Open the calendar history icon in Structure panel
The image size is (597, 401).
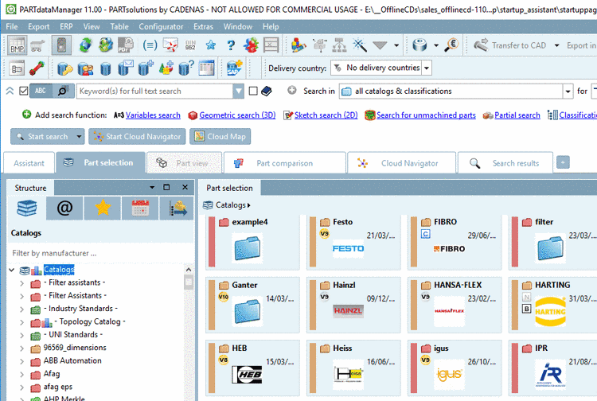140,208
